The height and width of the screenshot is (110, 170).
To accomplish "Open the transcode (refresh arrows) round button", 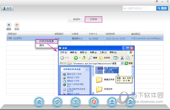I will [94, 102].
